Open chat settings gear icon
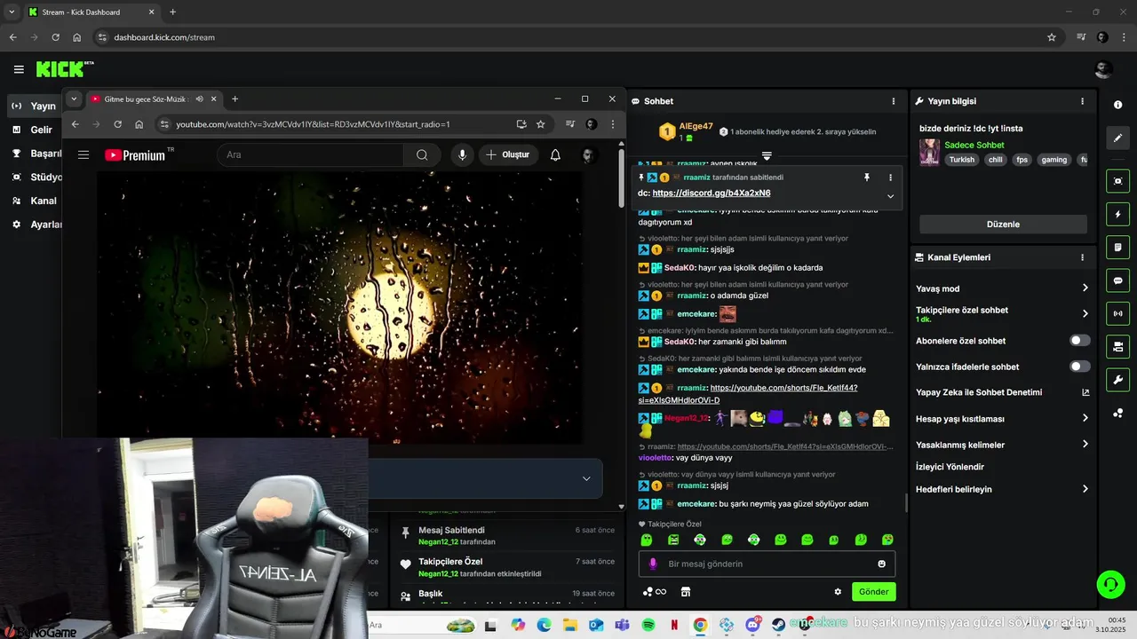The image size is (1137, 639). (x=838, y=592)
